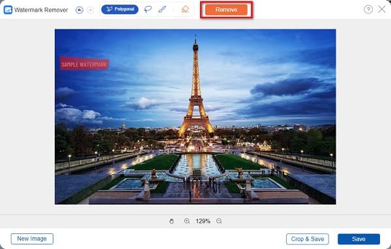Select the Polygonal selection tool
This screenshot has height=249, width=391.
click(120, 10)
